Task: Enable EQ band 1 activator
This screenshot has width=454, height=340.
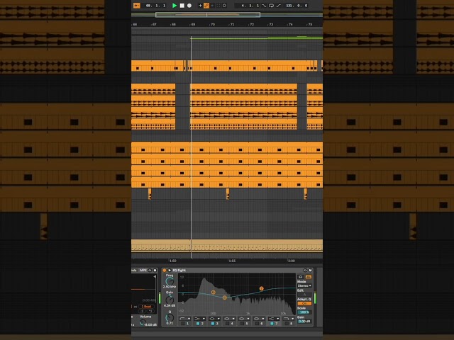Action: tap(183, 324)
